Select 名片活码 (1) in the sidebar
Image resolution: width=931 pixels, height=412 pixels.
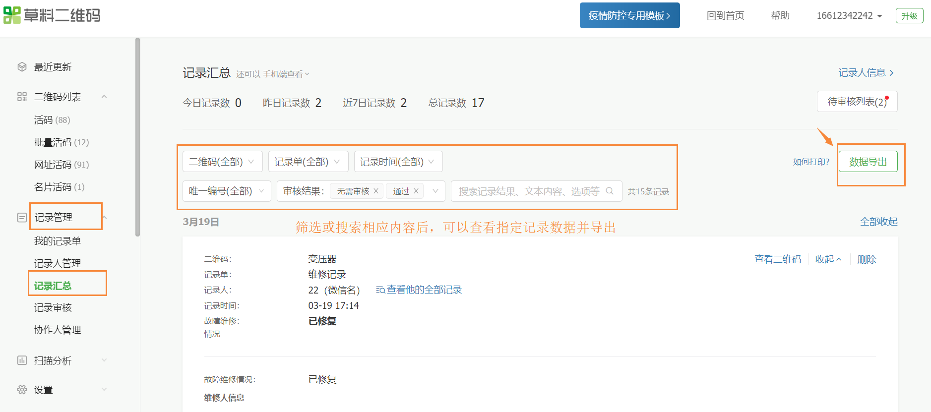[59, 187]
